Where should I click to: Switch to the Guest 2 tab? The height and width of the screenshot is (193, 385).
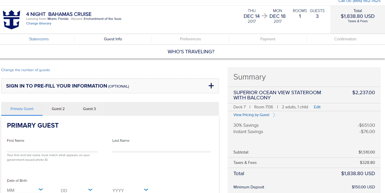point(58,109)
